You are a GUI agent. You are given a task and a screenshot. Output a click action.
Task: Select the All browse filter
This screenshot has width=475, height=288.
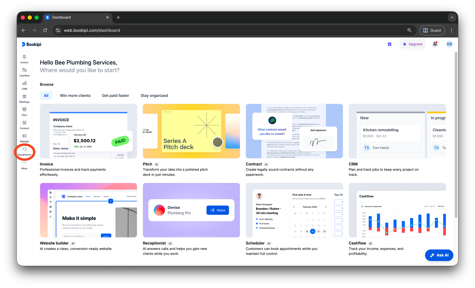pyautogui.click(x=46, y=96)
